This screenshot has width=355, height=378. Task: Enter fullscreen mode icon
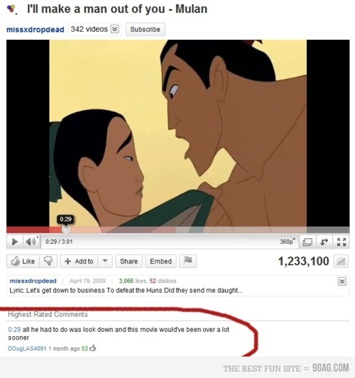342,242
